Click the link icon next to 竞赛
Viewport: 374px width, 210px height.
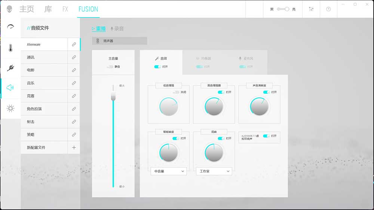(74, 96)
